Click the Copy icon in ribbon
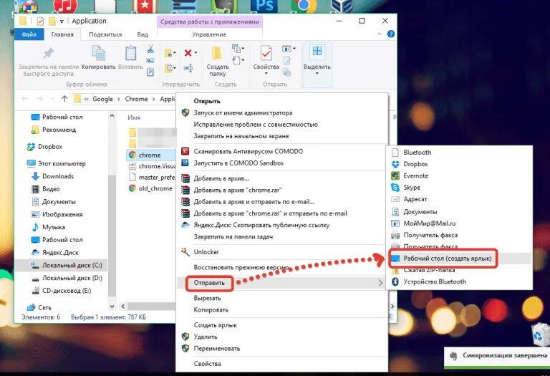 (x=98, y=53)
